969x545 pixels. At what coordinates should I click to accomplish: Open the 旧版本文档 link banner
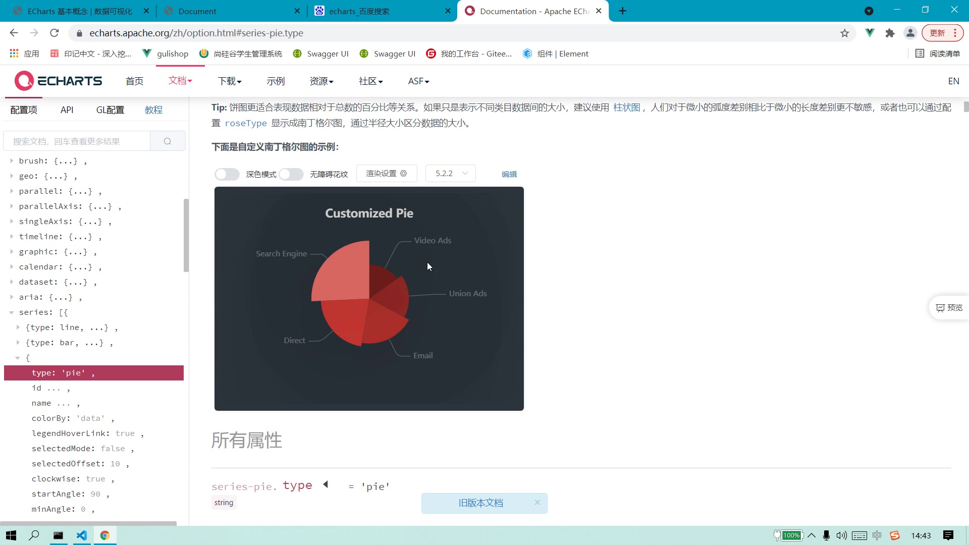tap(480, 503)
